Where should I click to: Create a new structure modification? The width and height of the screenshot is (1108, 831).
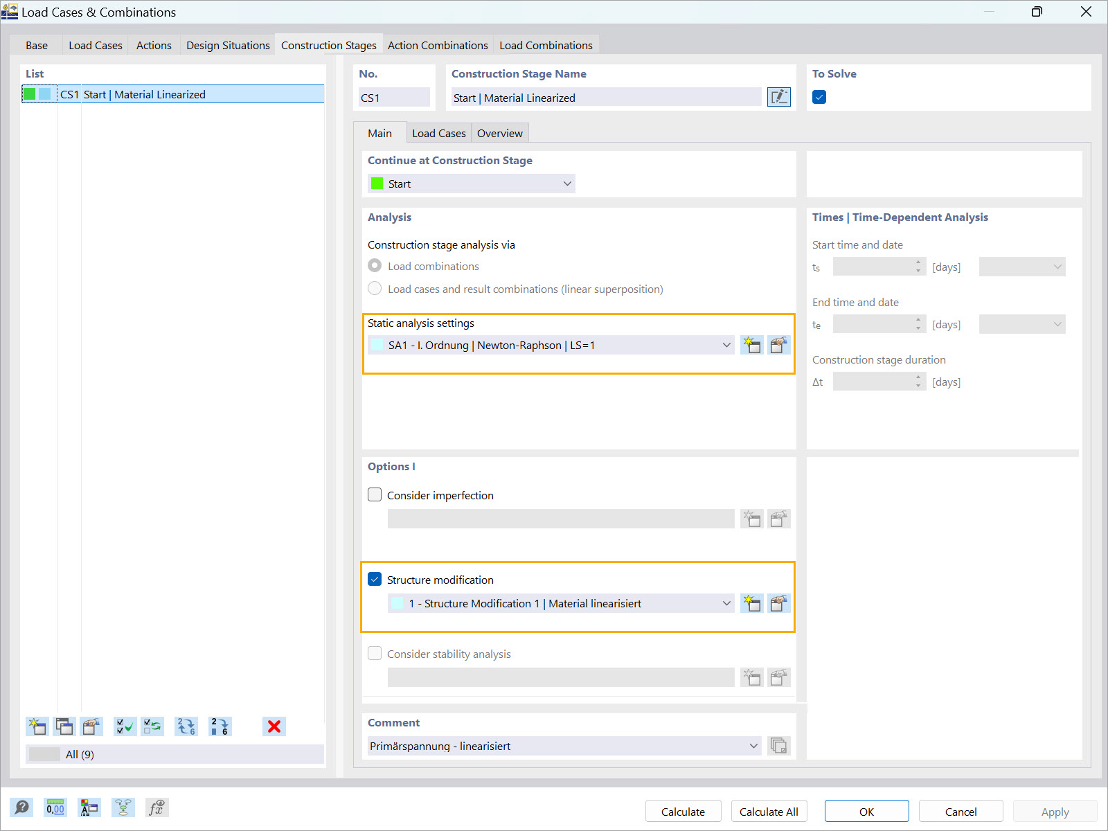coord(752,603)
